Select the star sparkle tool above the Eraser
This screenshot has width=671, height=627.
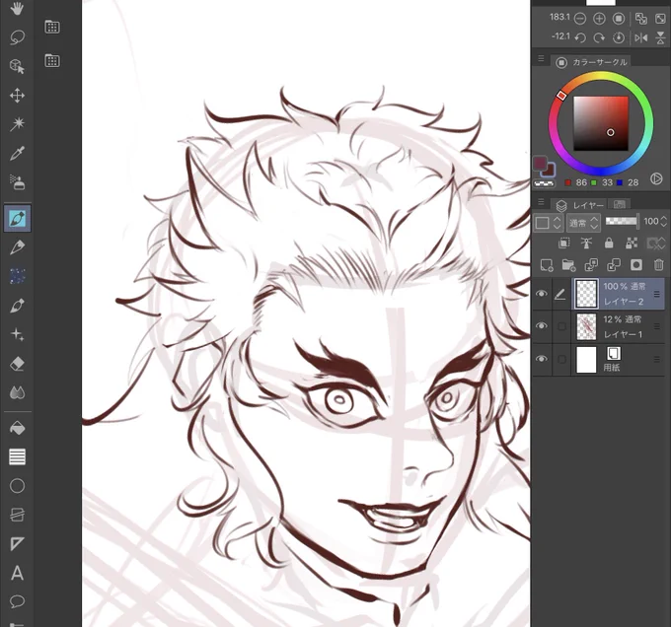(x=17, y=334)
